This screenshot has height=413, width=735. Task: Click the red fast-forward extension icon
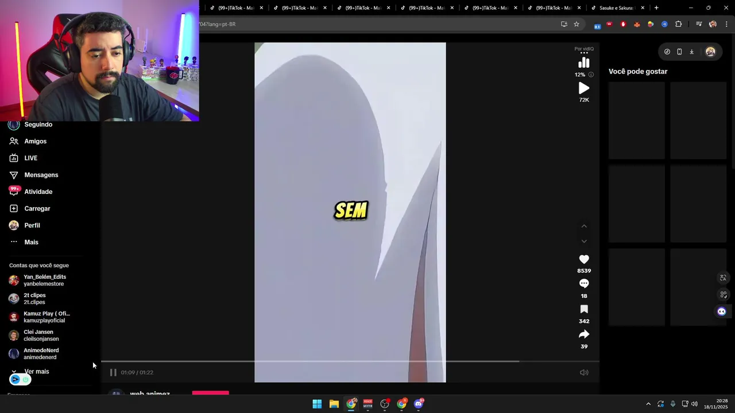click(x=610, y=24)
